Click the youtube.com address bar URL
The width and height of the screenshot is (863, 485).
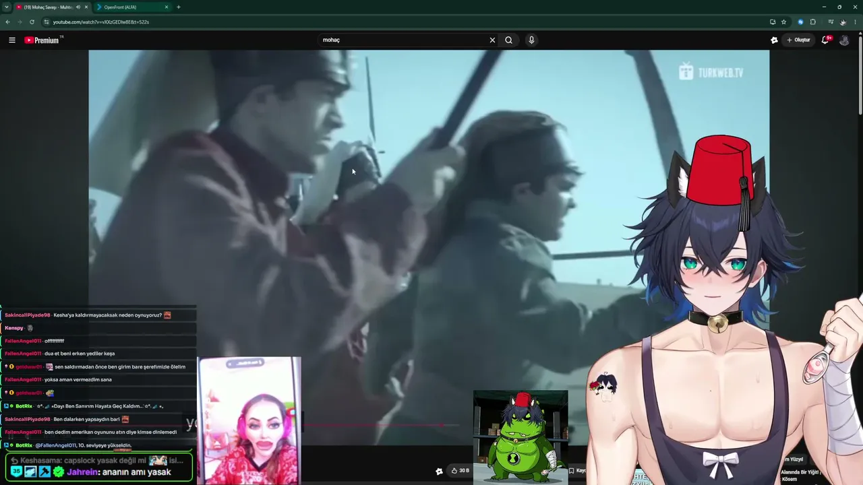click(x=101, y=22)
